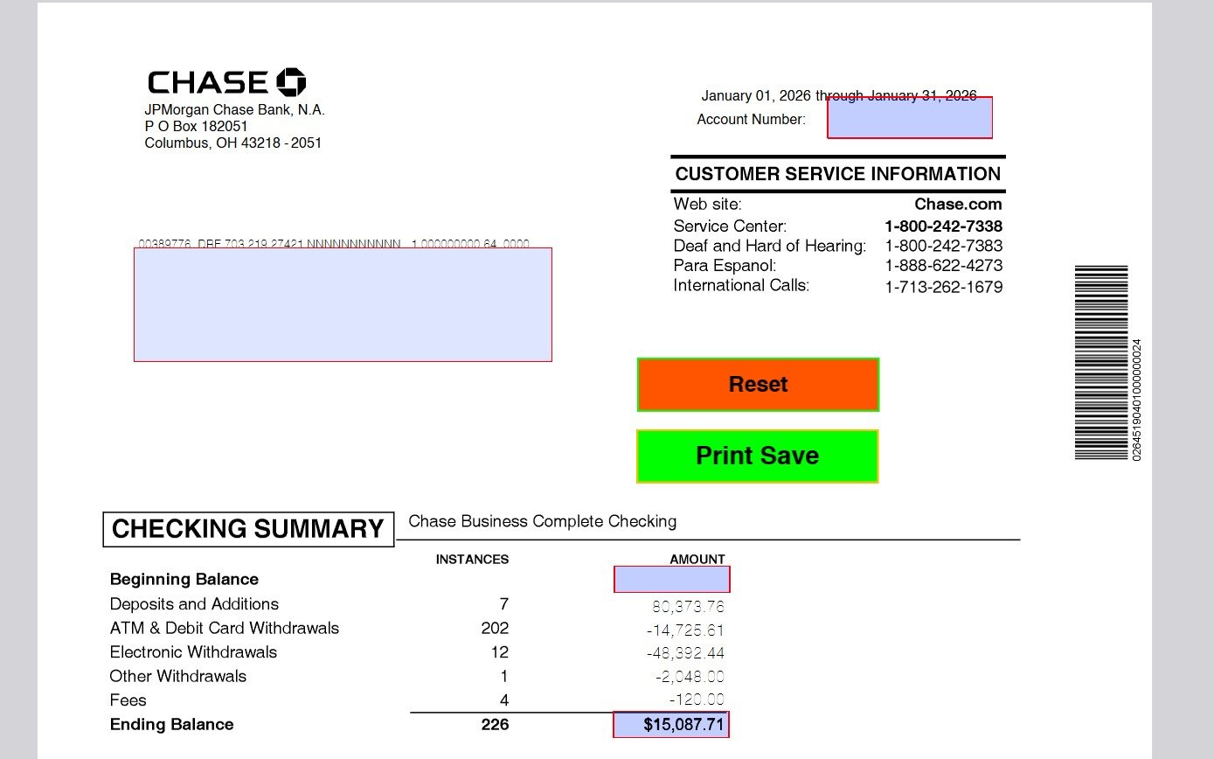The height and width of the screenshot is (759, 1214).
Task: Click the Fees row label
Action: (x=128, y=700)
